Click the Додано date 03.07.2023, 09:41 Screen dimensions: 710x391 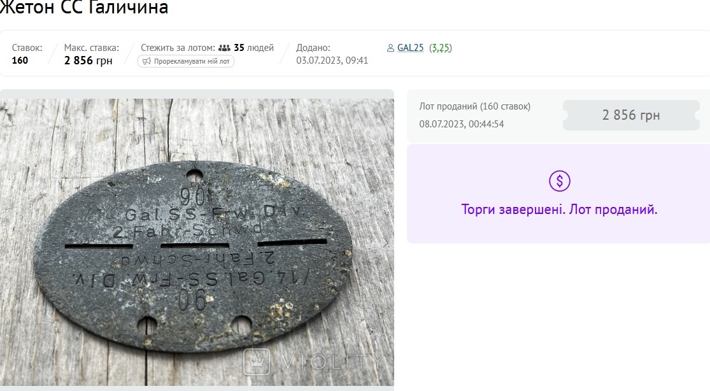332,60
